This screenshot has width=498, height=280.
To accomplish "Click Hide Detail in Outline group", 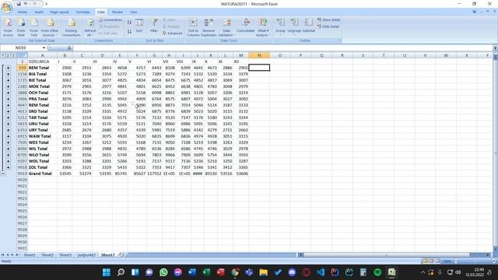I will coord(328,26).
